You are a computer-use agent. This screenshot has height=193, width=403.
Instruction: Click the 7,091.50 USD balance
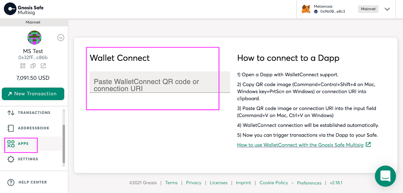point(33,78)
